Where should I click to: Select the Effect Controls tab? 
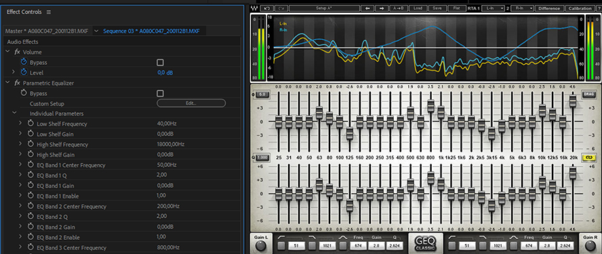coord(24,12)
